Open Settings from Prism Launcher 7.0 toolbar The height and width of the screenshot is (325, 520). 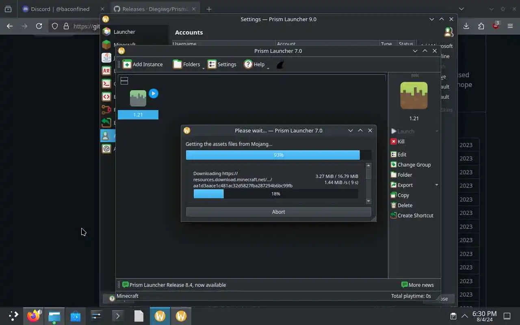click(222, 64)
